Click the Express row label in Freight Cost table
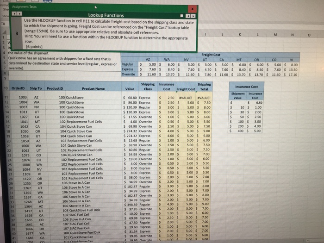Image resolution: width=324 pixels, height=243 pixels. (x=129, y=69)
